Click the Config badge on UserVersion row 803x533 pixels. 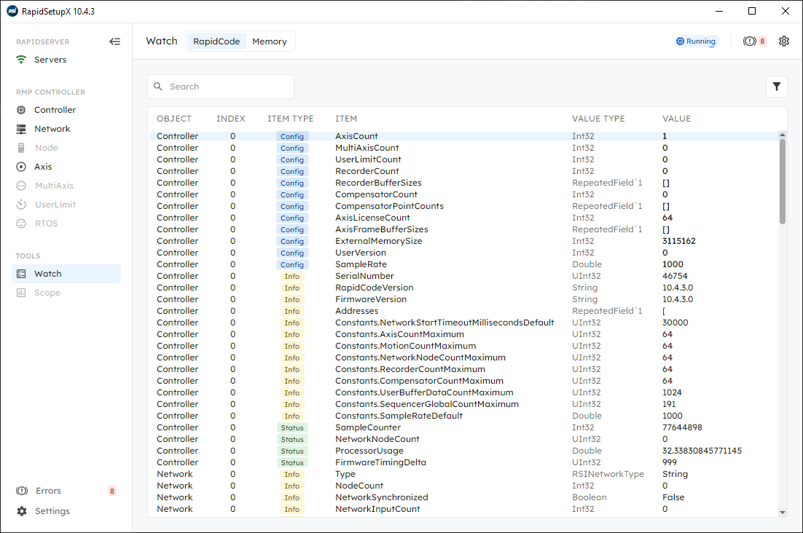pos(292,253)
